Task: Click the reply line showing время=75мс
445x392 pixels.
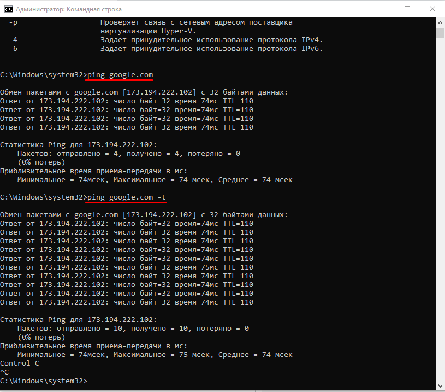Action: tap(126, 267)
